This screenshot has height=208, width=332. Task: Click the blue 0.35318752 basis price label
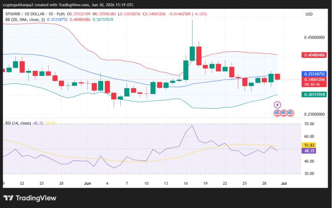click(314, 74)
